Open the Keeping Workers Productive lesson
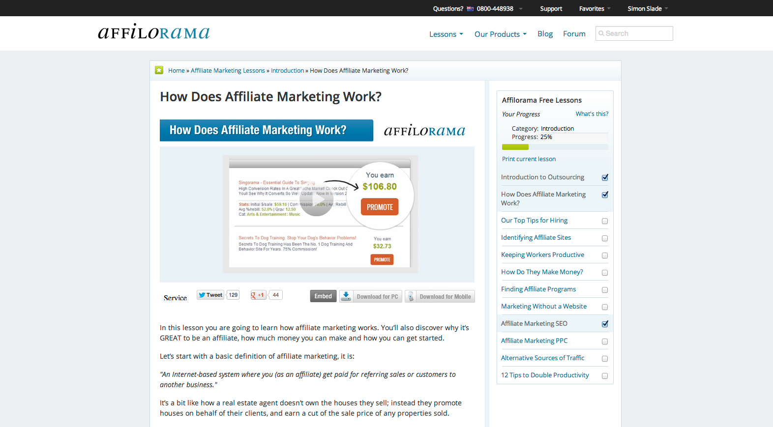 [x=542, y=255]
